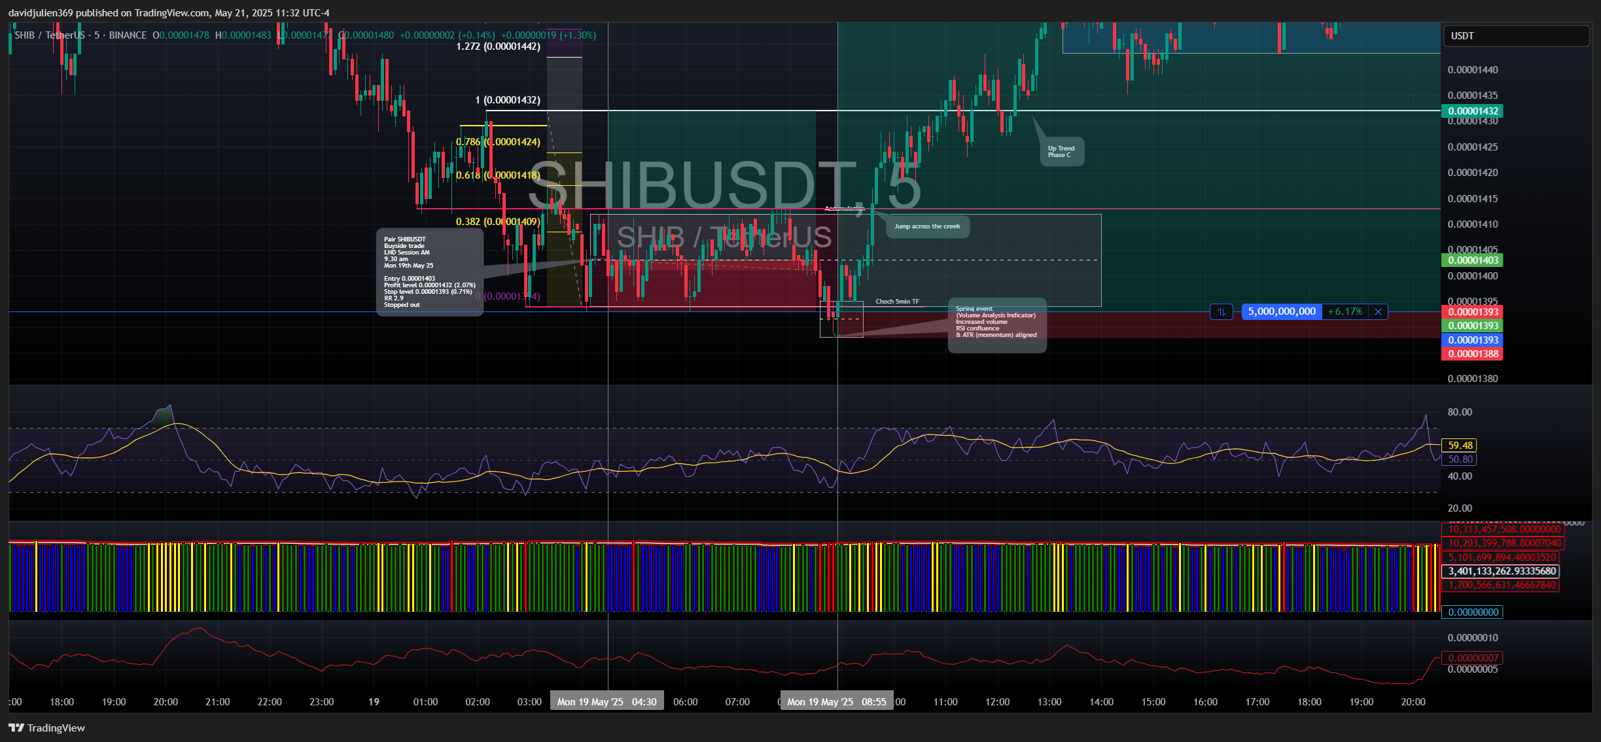Click the 22:00 label on time axis

click(x=270, y=702)
